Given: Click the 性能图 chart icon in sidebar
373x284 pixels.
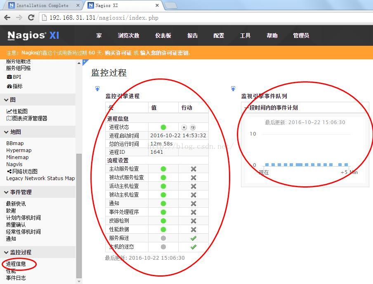Looking at the screenshot, I should coord(9,111).
